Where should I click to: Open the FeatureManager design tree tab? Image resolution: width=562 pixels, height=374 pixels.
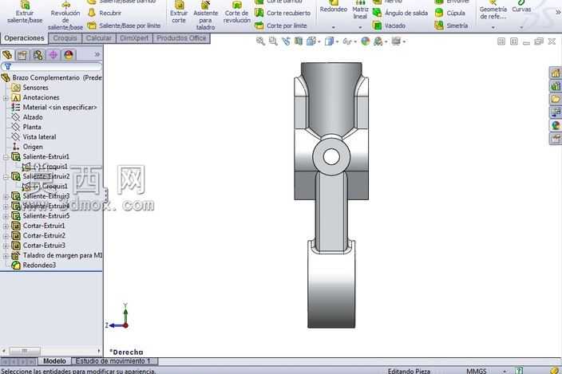[x=7, y=55]
